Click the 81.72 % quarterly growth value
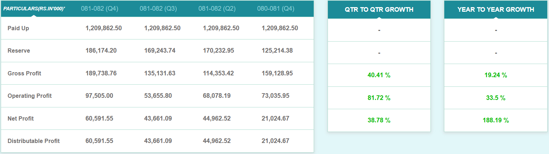Screen dimensions: 549x154 click(x=379, y=98)
